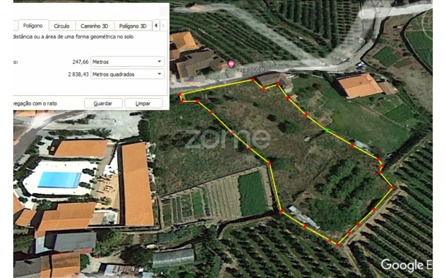Open the Metros perimeter unit dropdown
The height and width of the screenshot is (278, 446).
(x=128, y=62)
